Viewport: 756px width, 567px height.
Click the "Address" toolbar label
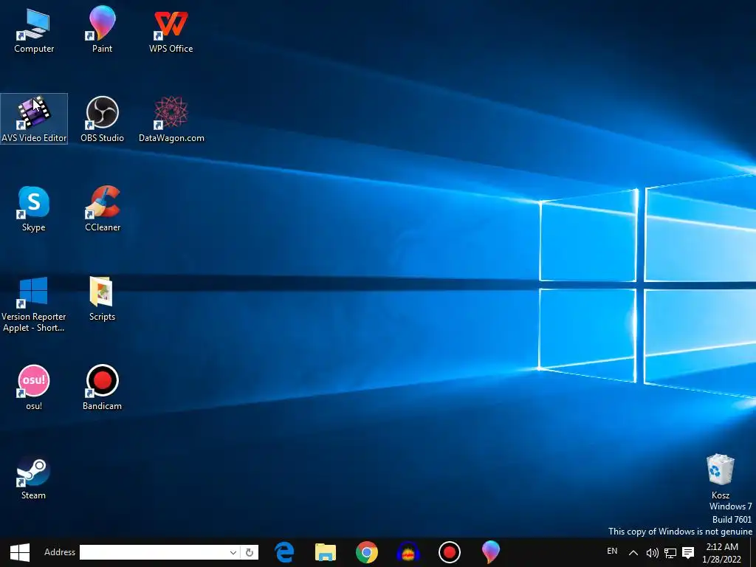[x=60, y=552]
